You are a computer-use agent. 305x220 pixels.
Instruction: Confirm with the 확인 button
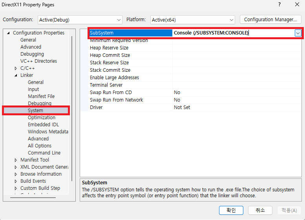(231, 210)
